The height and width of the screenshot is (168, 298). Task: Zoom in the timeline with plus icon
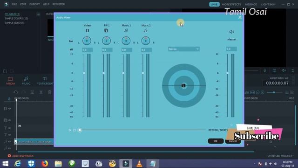pyautogui.click(x=263, y=92)
